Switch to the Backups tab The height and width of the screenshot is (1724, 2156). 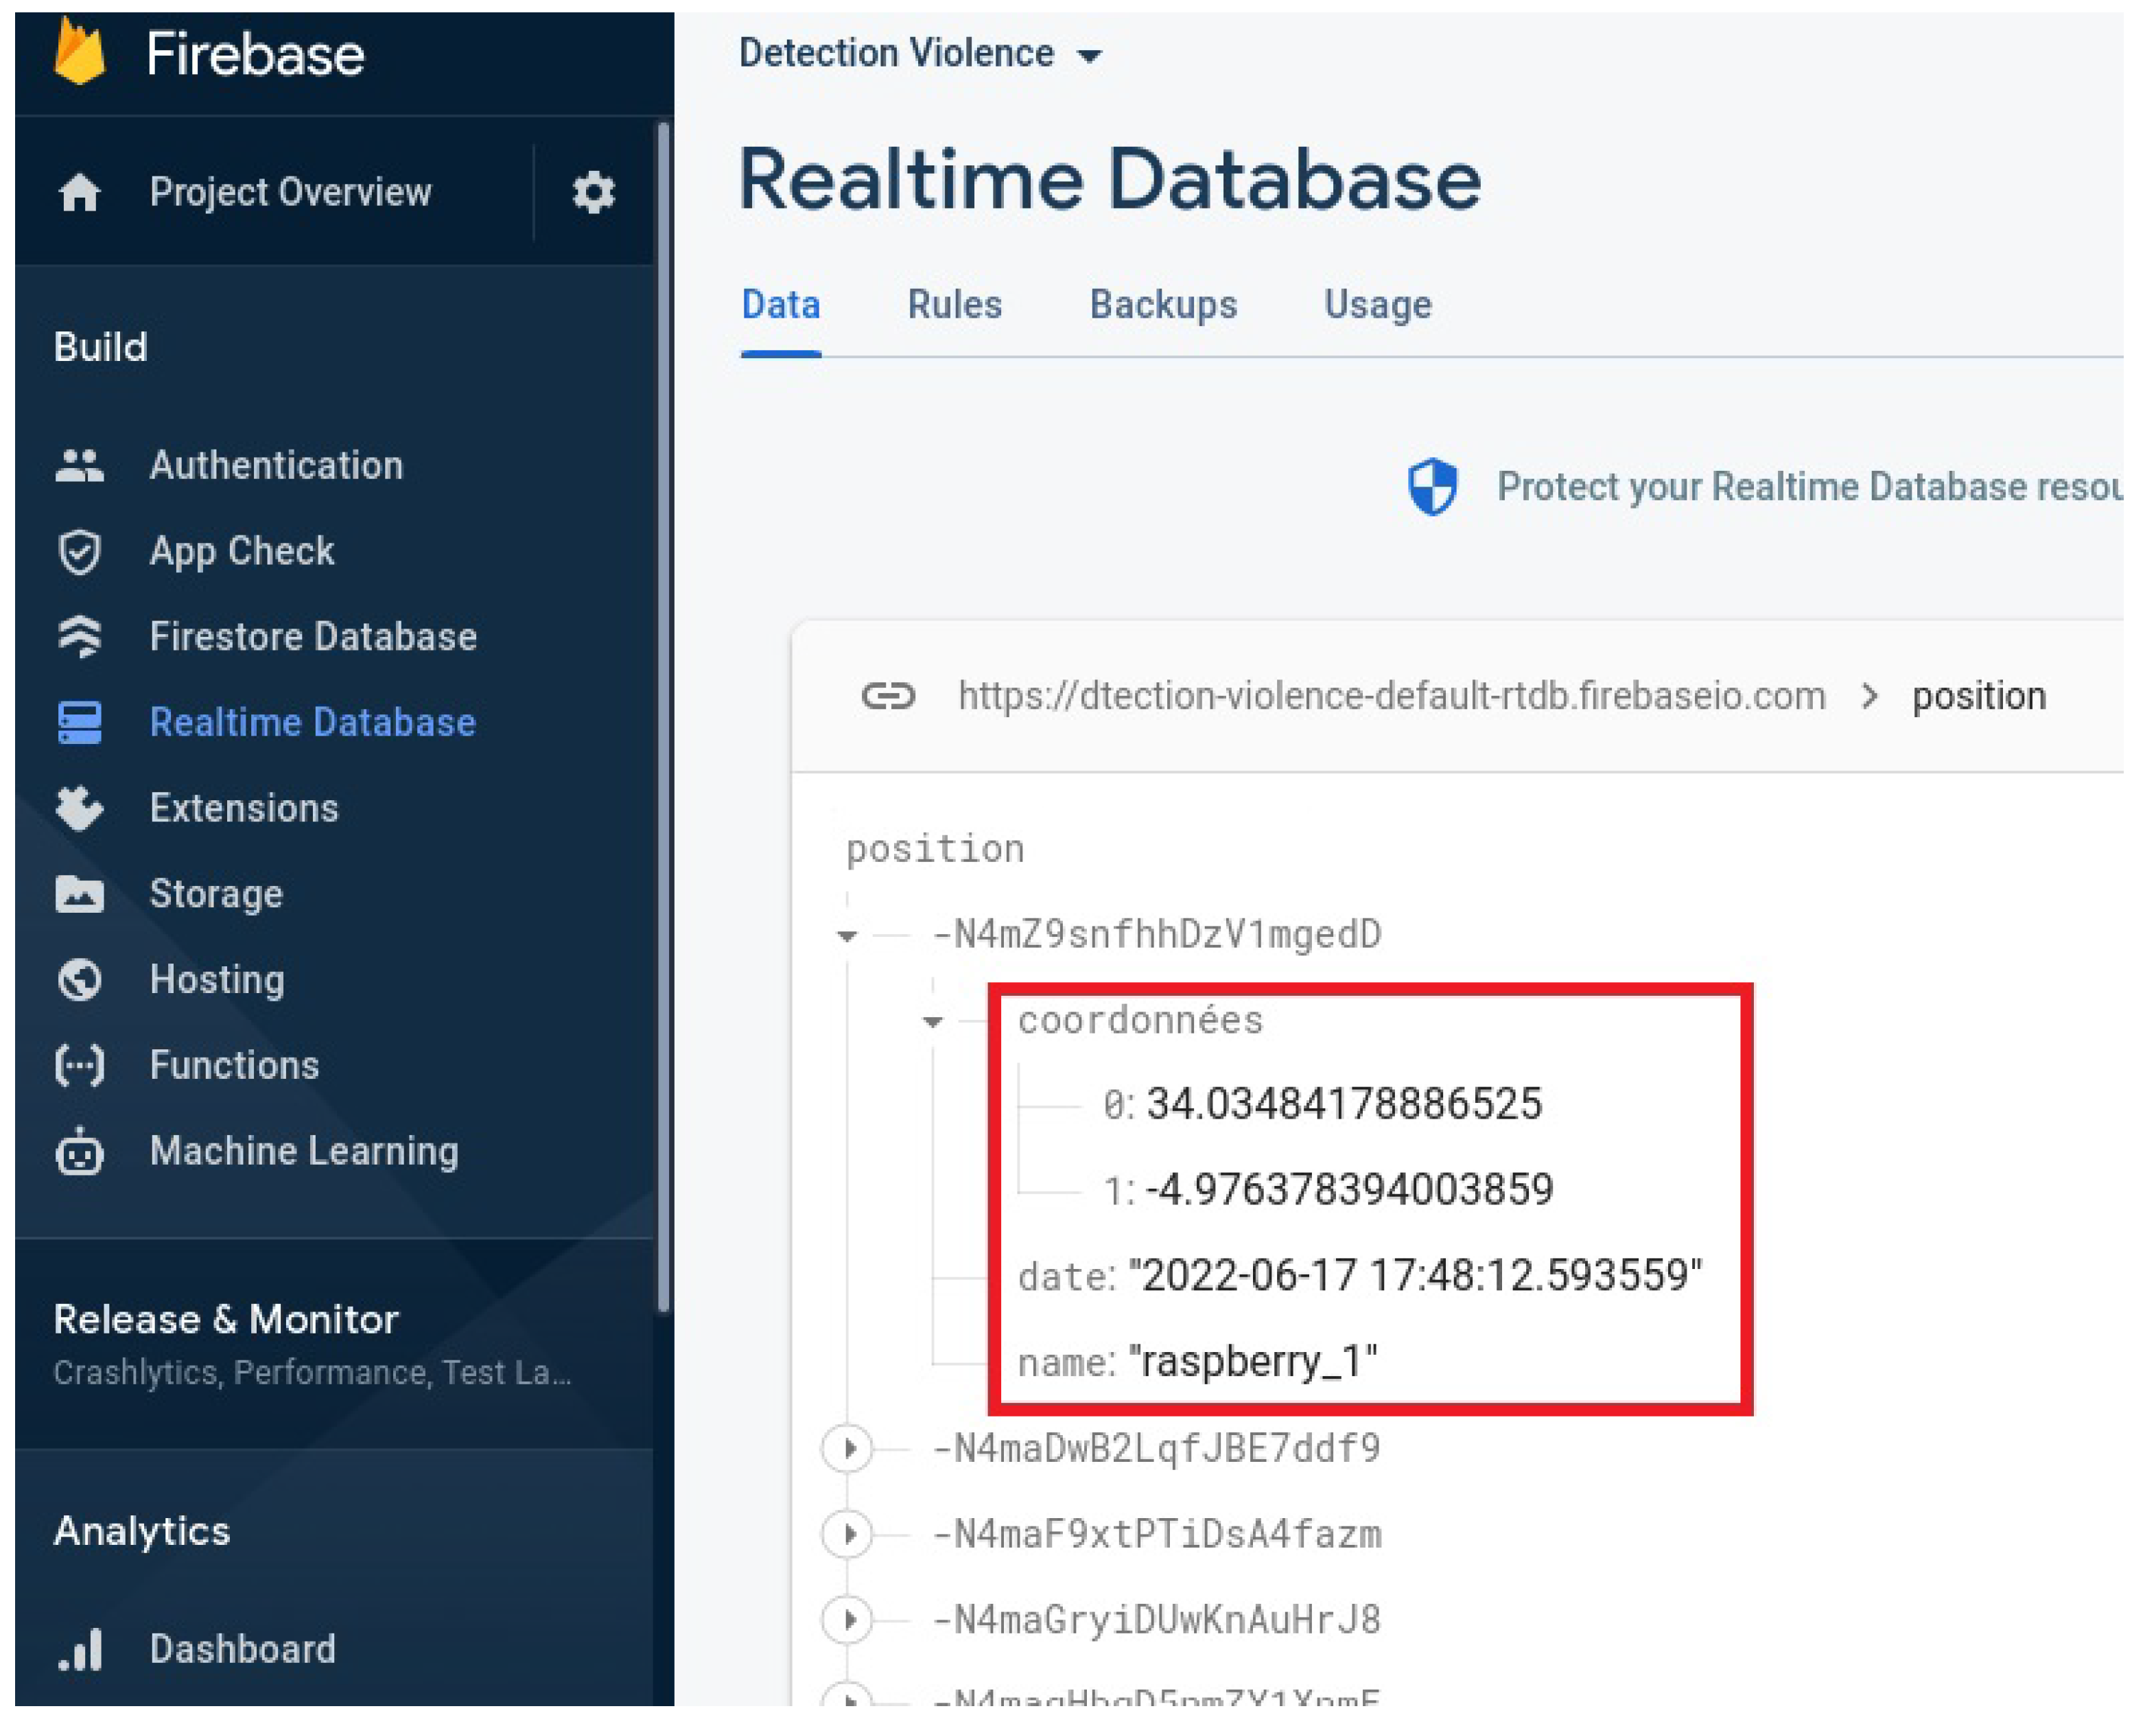(1163, 305)
